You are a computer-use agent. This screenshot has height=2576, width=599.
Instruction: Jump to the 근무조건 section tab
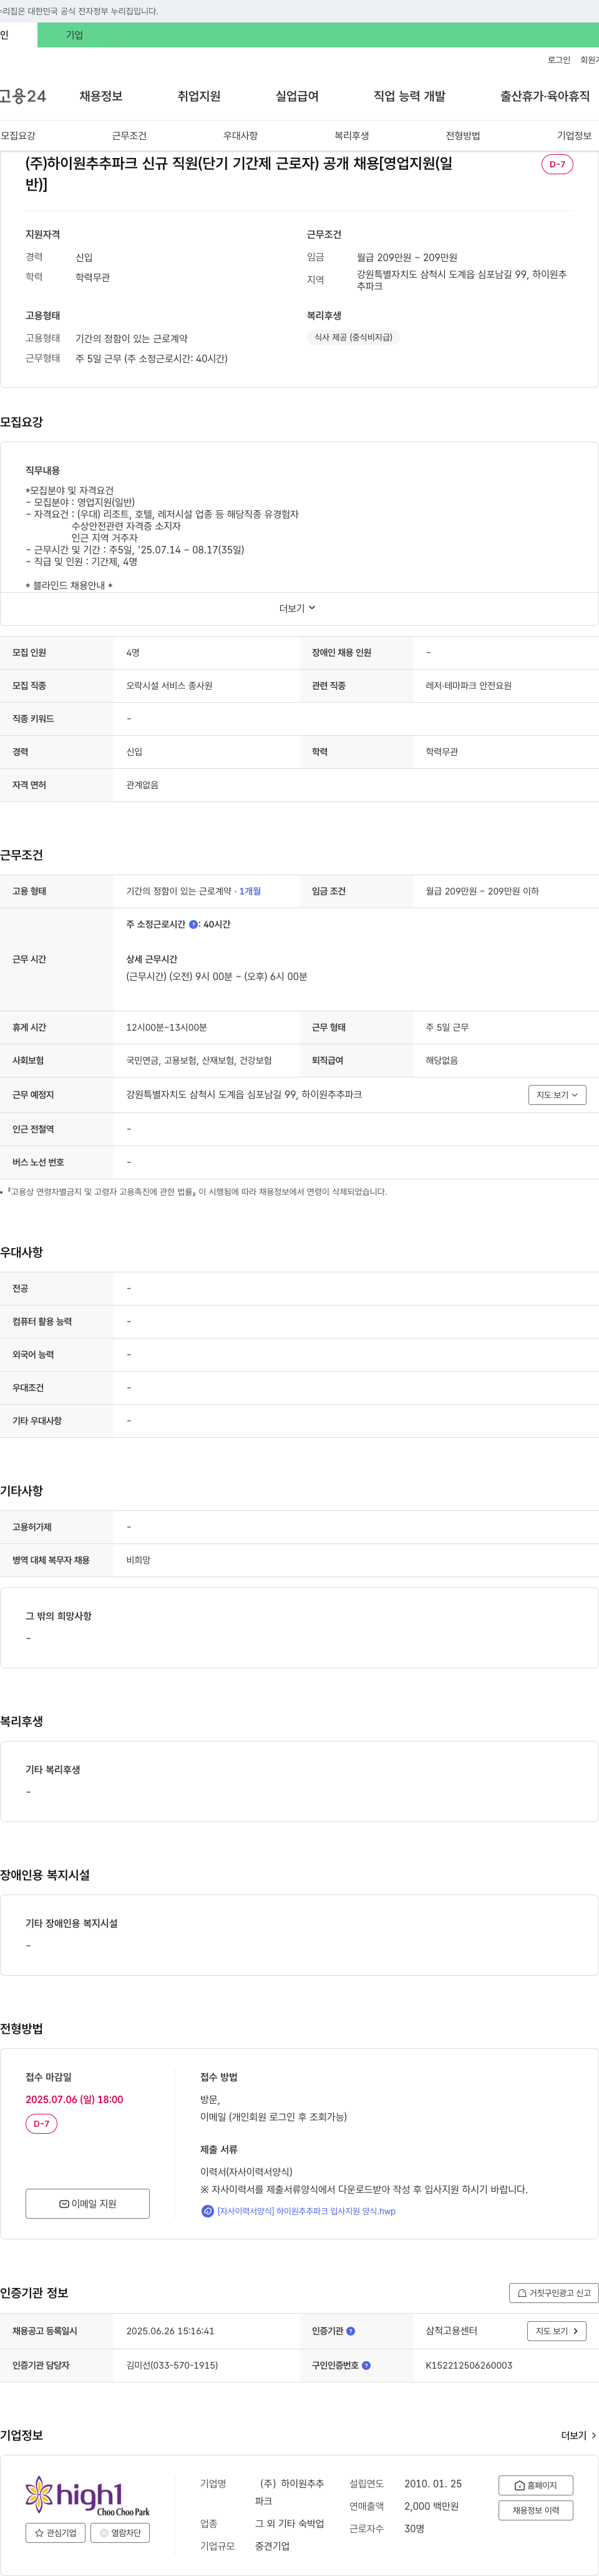[129, 135]
